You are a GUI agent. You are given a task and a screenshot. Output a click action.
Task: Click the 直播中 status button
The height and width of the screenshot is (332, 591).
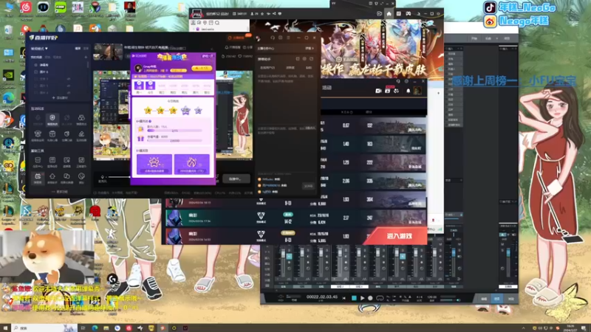tap(236, 179)
